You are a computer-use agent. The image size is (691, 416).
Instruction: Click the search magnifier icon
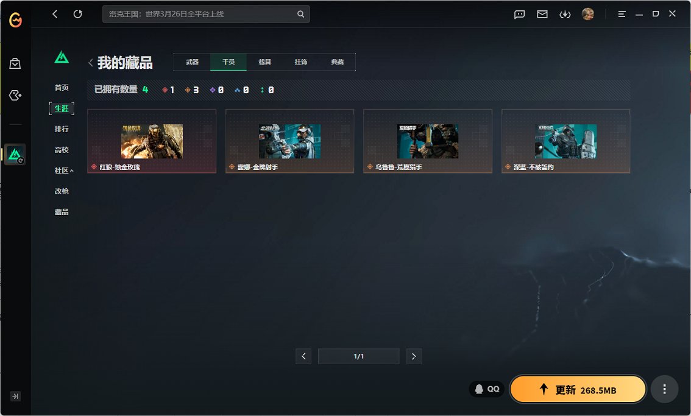click(300, 14)
